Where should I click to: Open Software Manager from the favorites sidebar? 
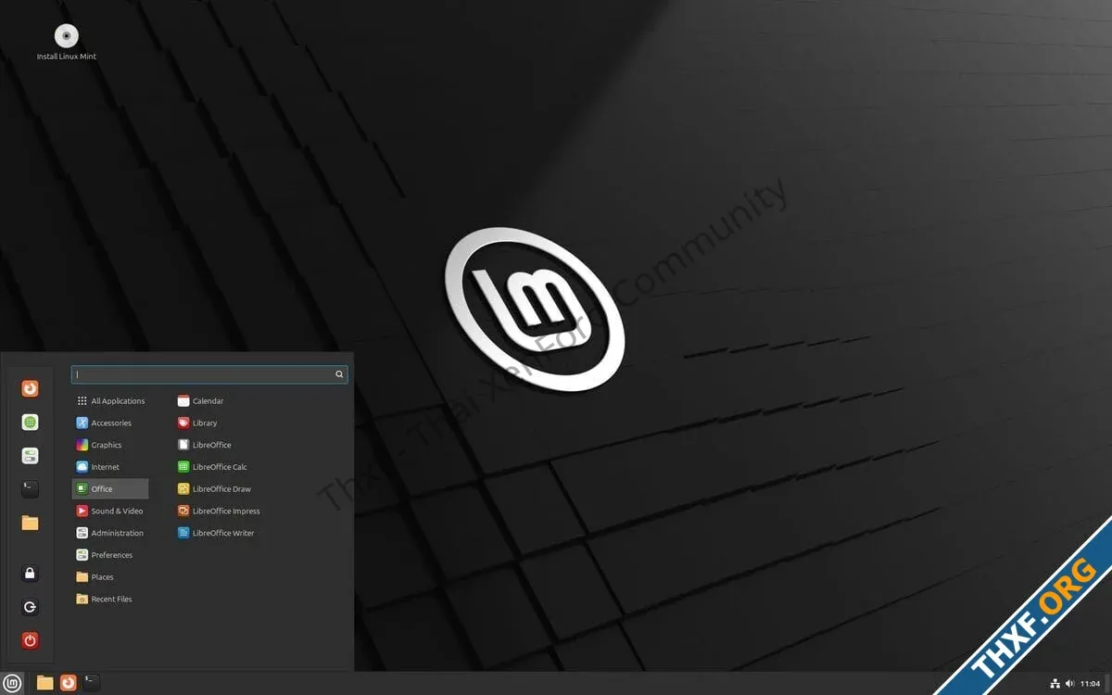click(31, 422)
